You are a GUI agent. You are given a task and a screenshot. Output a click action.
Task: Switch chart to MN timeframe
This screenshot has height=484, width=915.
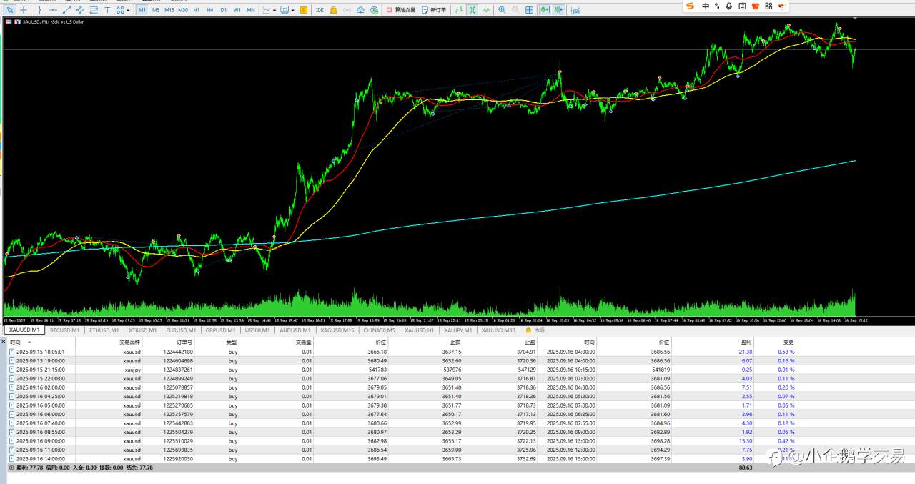click(x=250, y=10)
